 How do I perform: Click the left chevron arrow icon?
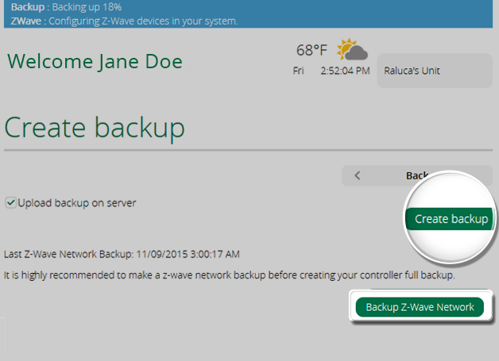tap(358, 175)
